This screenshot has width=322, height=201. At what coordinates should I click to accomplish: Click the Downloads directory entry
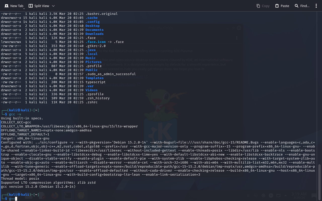(94, 34)
